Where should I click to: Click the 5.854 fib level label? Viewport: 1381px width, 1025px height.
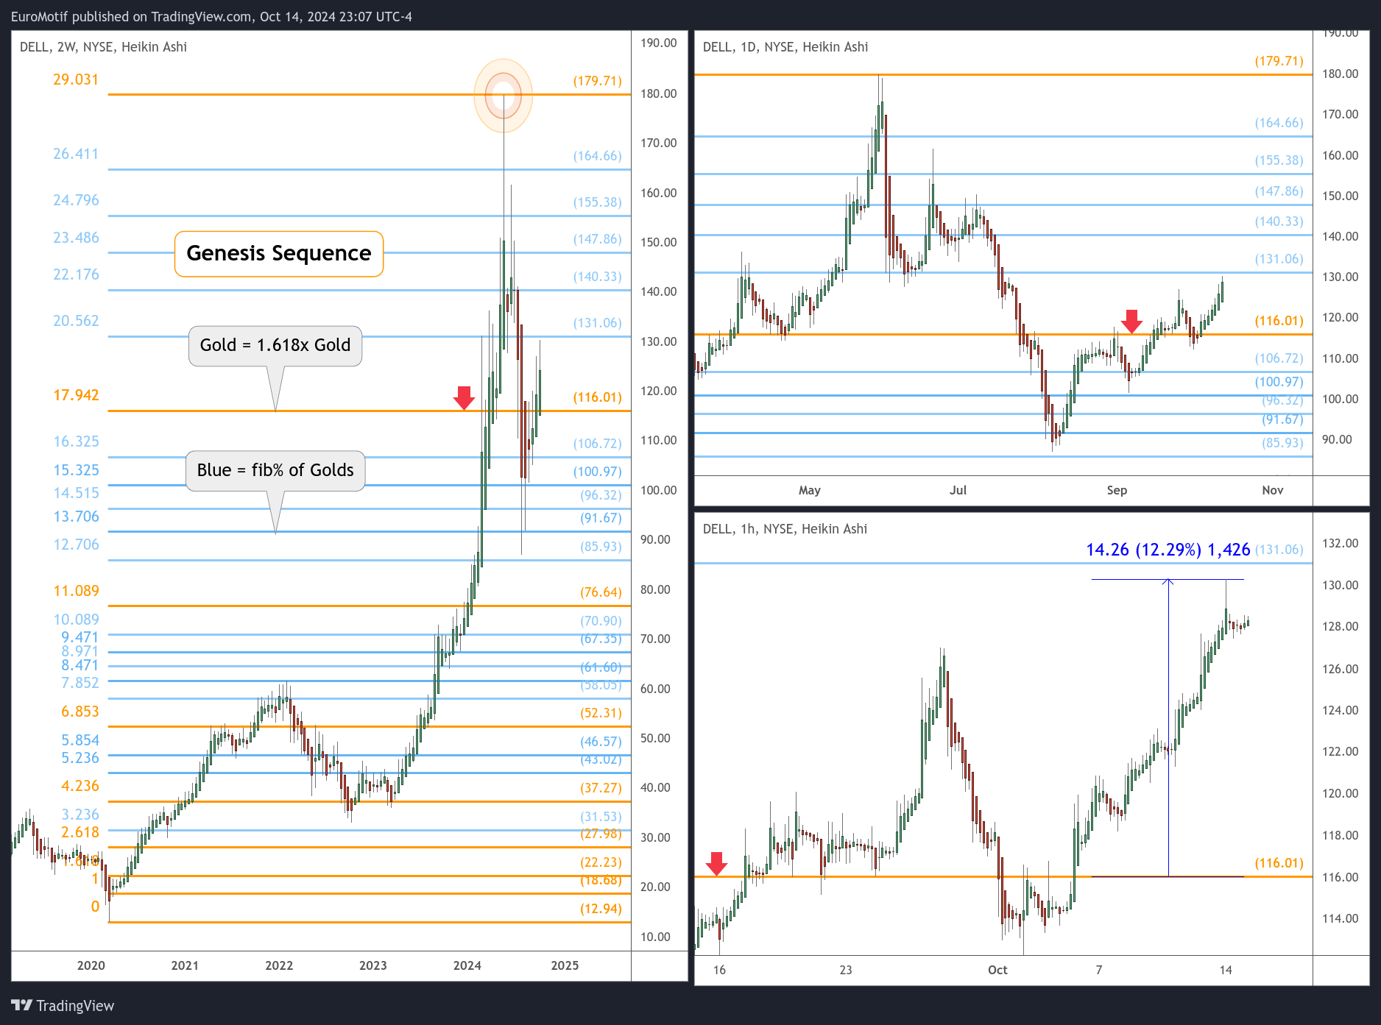tap(80, 740)
